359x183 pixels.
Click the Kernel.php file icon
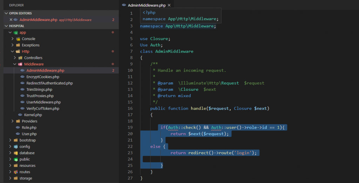20,115
